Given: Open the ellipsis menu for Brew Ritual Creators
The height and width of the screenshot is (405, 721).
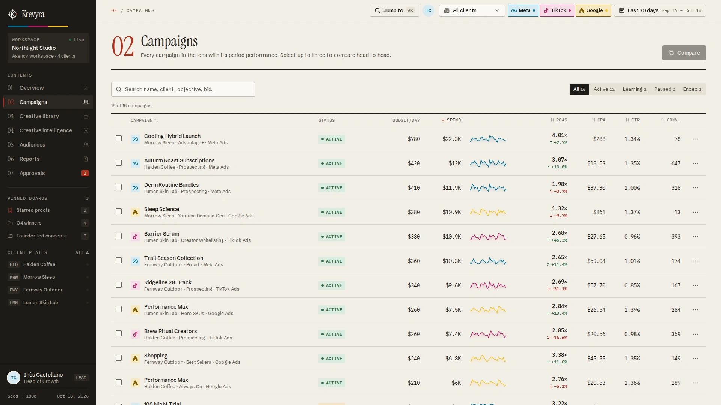Looking at the screenshot, I should point(695,334).
